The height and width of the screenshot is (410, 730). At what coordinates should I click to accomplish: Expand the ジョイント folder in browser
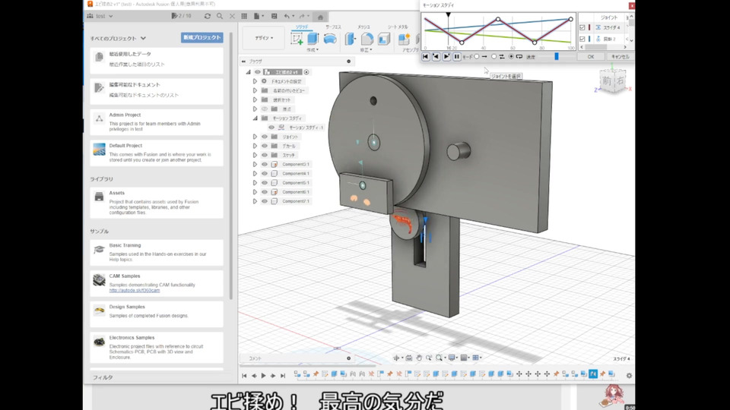(255, 137)
